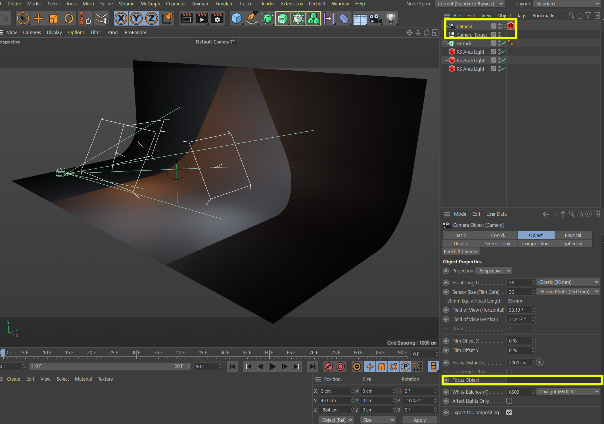
Task: Expand the Extrude object tree node
Action: tap(445, 43)
